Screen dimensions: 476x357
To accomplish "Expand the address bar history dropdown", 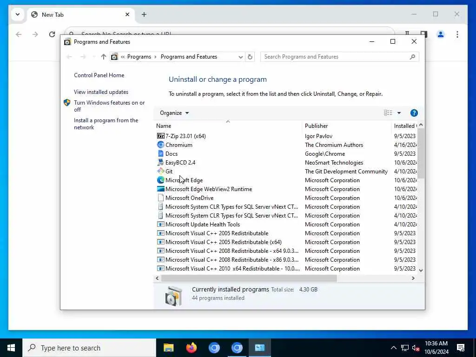I will (240, 57).
